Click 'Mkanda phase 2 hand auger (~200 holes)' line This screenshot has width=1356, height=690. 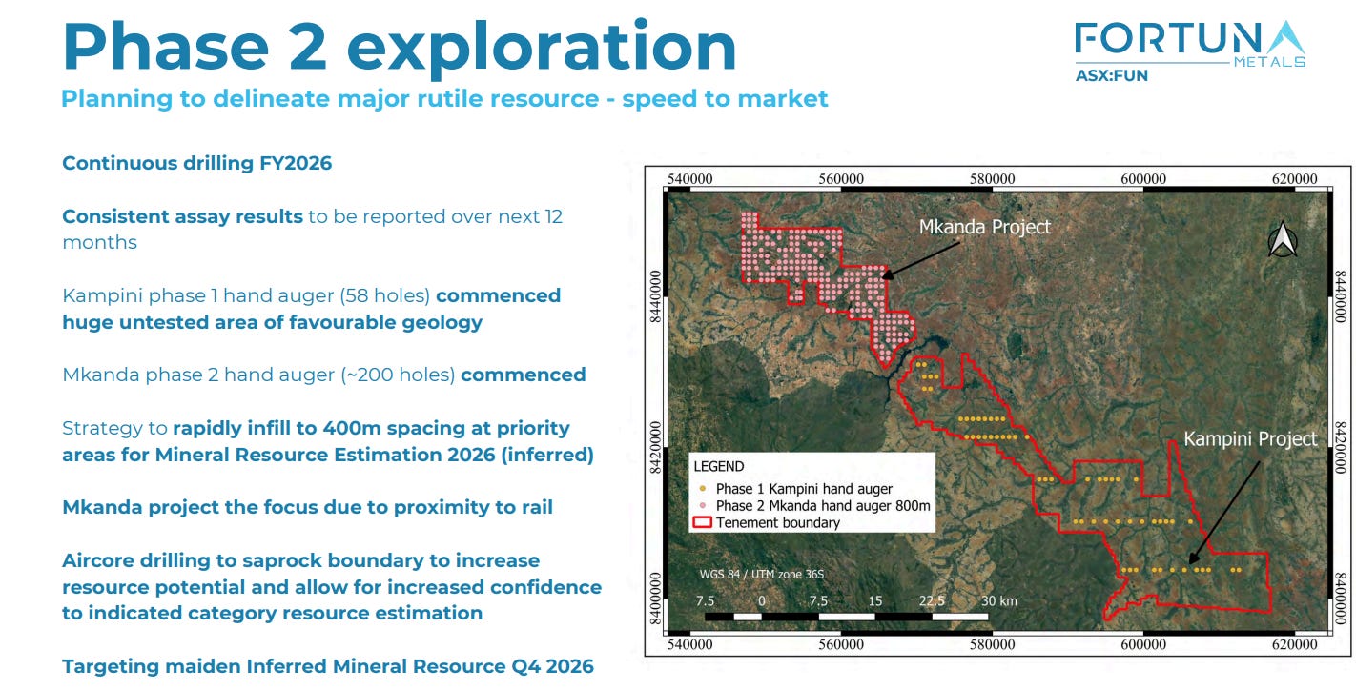(258, 375)
